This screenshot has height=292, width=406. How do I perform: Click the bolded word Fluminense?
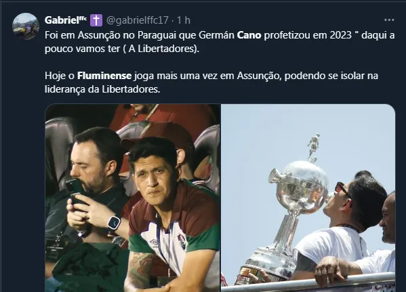[x=104, y=76]
